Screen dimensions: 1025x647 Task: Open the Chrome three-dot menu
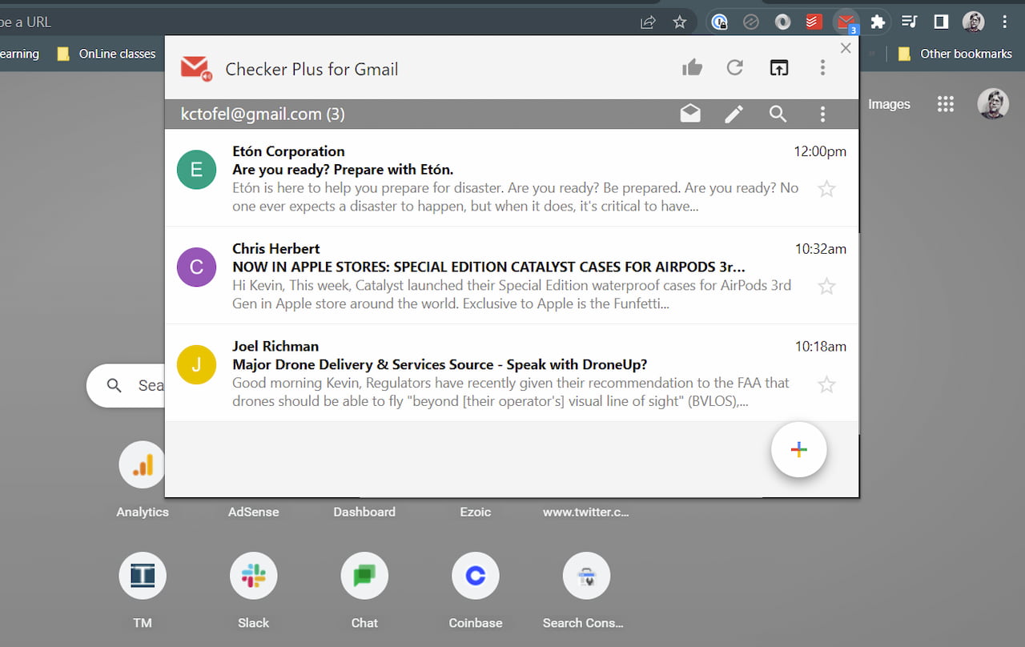pyautogui.click(x=1004, y=22)
